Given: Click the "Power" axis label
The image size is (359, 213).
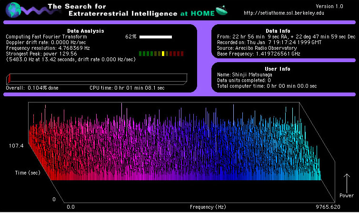Looking at the screenshot, I should pos(347,195).
